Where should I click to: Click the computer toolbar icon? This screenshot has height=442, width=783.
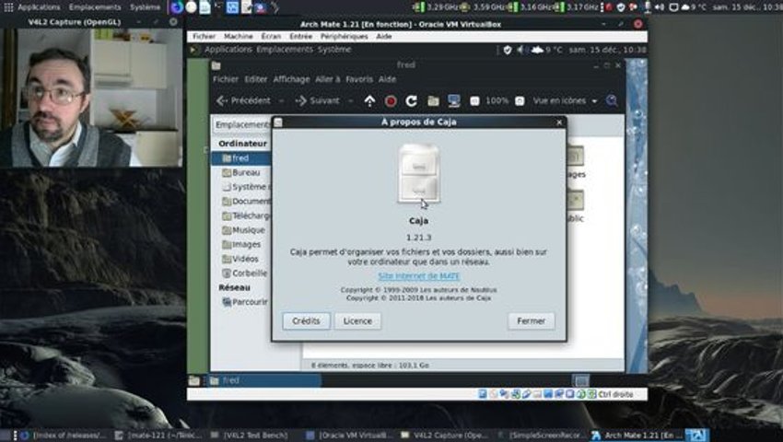(x=454, y=101)
